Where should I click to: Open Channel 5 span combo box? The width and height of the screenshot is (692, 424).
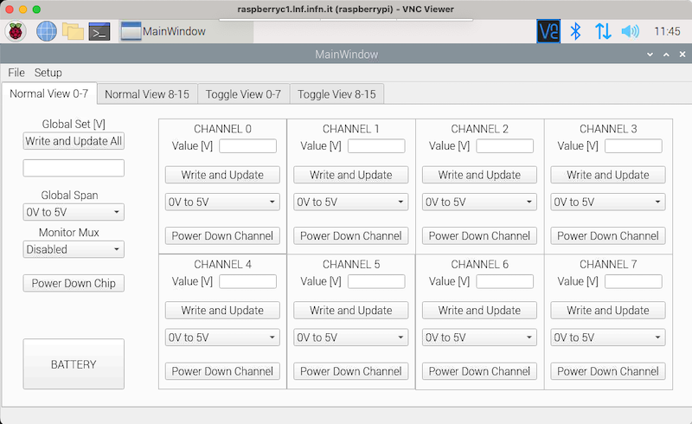(351, 337)
